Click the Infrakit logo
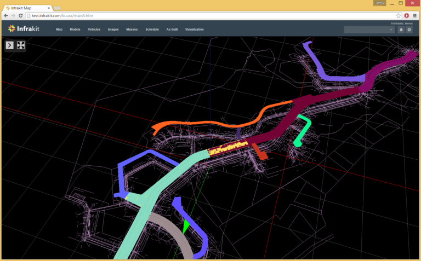Image resolution: width=421 pixels, height=261 pixels. [x=22, y=28]
